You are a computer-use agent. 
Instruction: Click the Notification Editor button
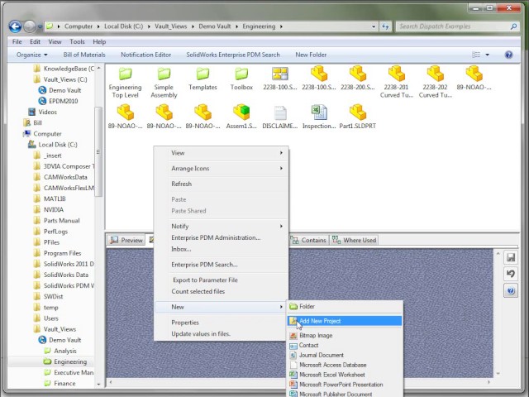click(x=145, y=55)
